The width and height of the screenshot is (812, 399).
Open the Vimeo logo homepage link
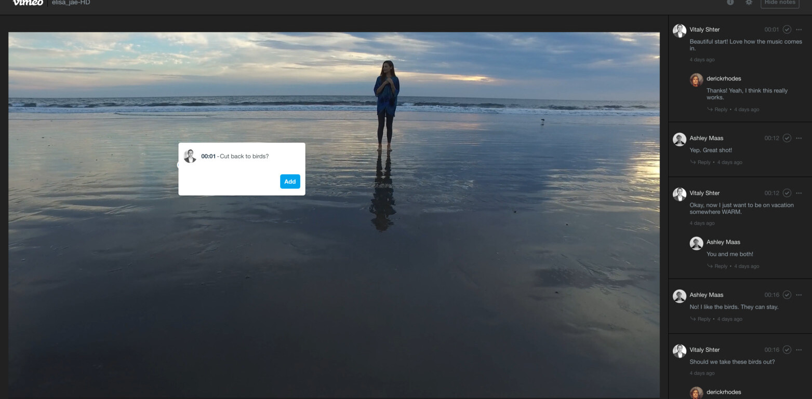click(x=28, y=2)
